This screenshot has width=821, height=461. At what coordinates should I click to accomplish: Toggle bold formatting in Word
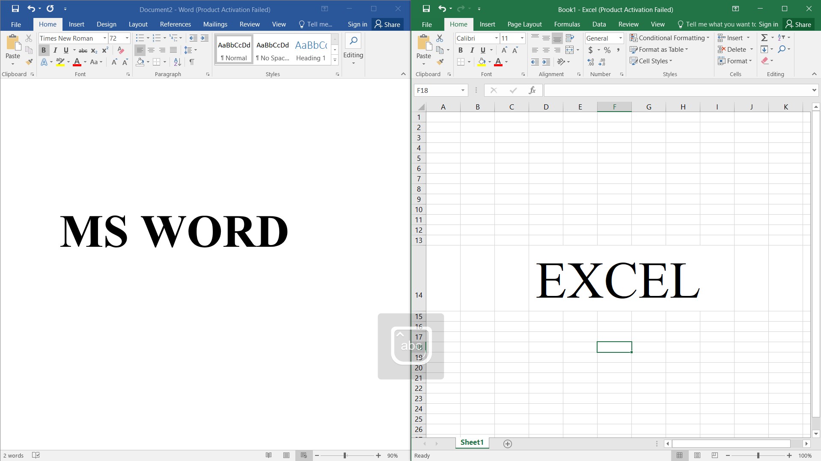[43, 50]
